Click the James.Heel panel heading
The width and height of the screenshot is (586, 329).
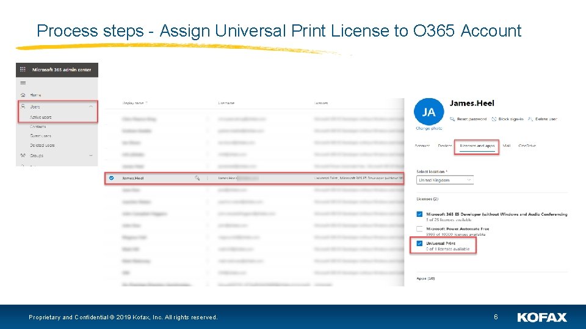[x=472, y=104]
